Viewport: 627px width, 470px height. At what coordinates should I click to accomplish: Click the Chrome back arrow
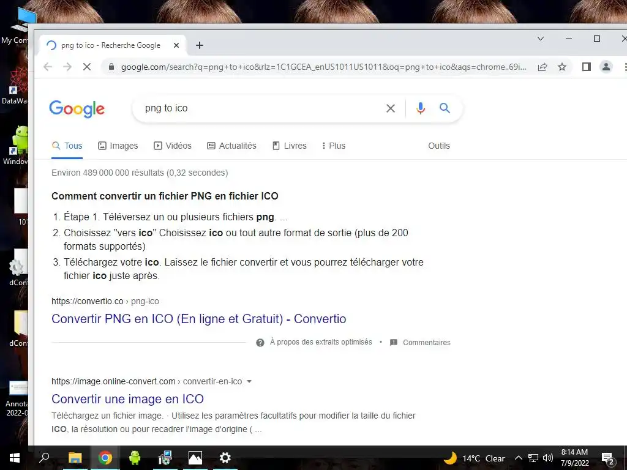point(48,67)
